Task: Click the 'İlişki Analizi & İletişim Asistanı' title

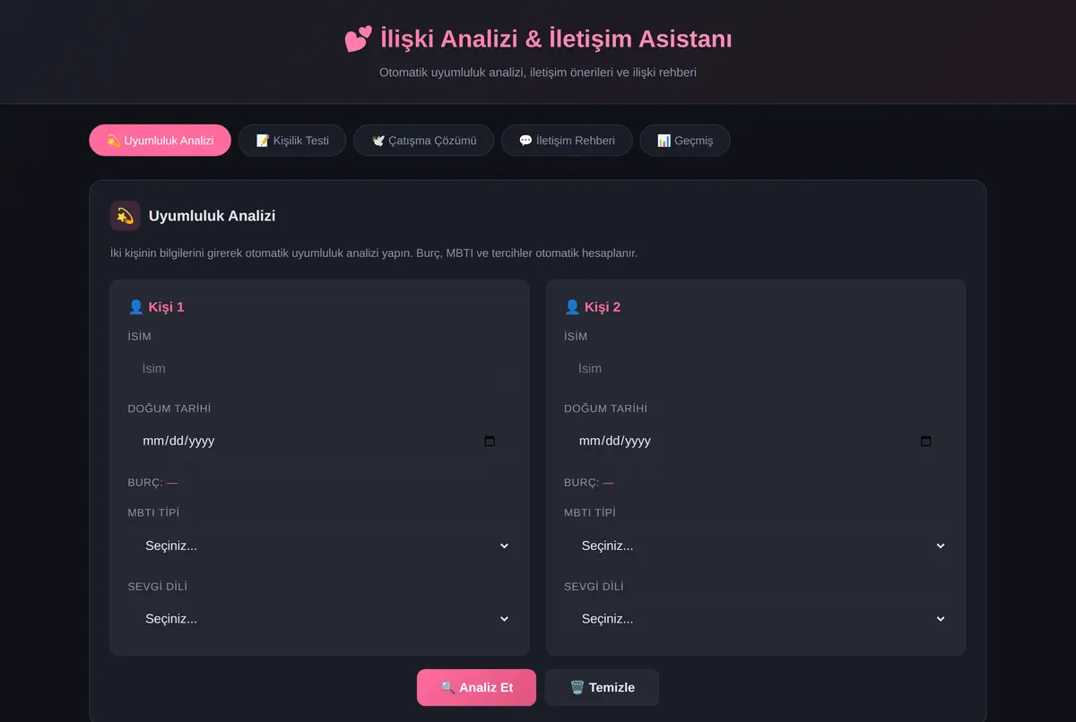Action: pyautogui.click(x=556, y=39)
